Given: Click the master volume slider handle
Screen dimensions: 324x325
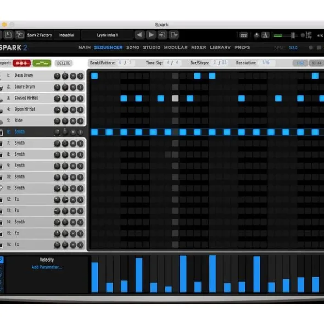Looking at the screenshot, I should (293, 35).
